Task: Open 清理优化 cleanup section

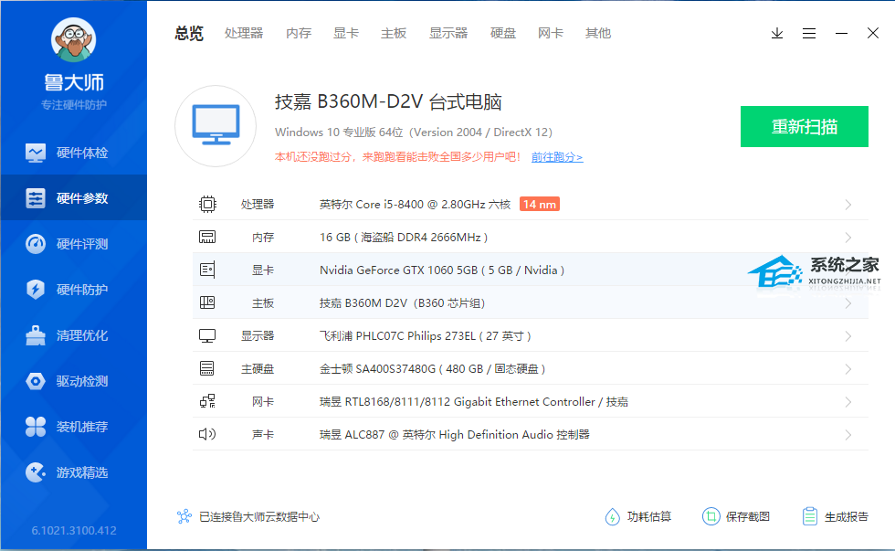Action: click(x=74, y=335)
